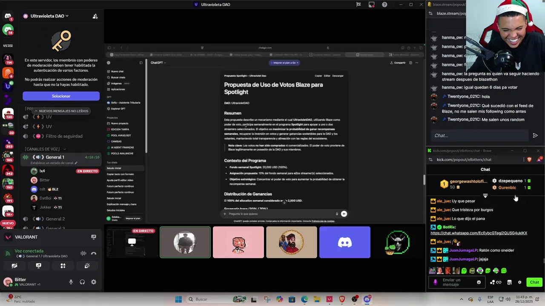545x306 pixels.
Task: Select the bearded man avatar participant tile
Action: click(x=292, y=242)
